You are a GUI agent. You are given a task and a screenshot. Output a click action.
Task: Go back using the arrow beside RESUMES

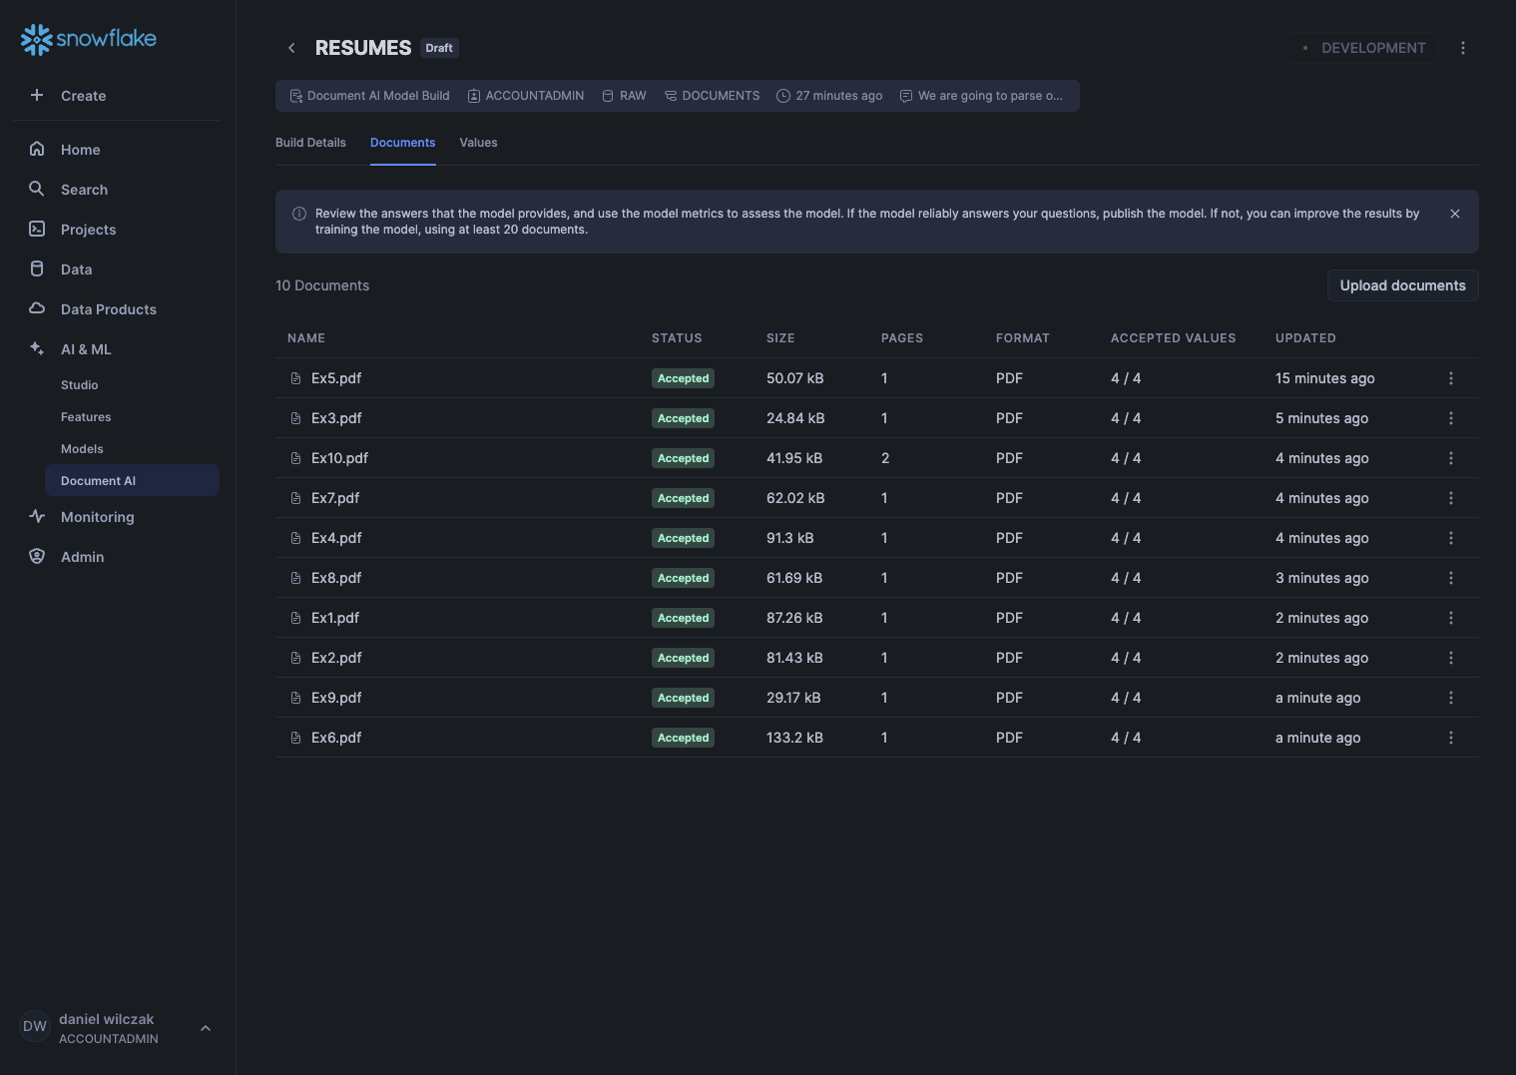point(291,48)
